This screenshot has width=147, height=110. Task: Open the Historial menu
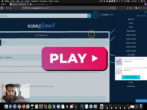click(x=27, y=1)
